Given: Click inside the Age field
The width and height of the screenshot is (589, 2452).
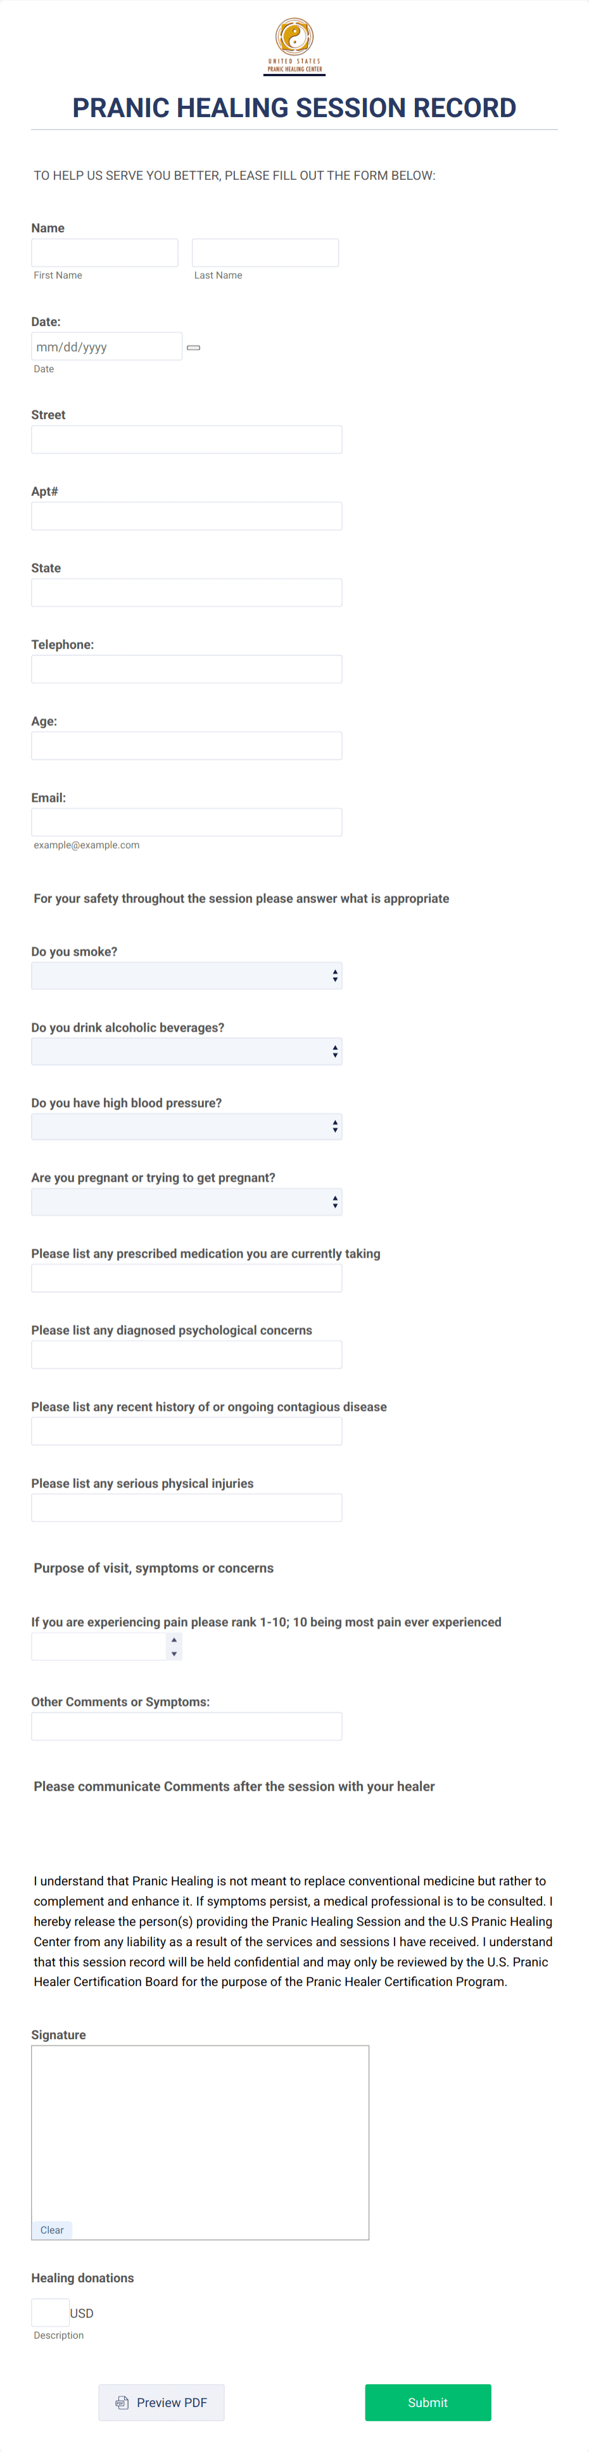Looking at the screenshot, I should pos(186,744).
